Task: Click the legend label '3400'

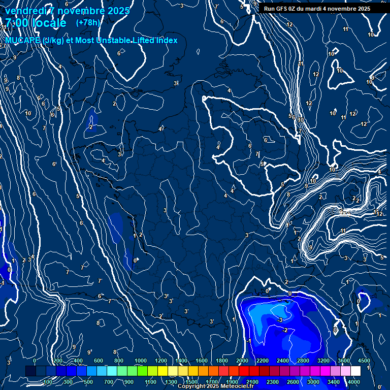Action: click(333, 382)
